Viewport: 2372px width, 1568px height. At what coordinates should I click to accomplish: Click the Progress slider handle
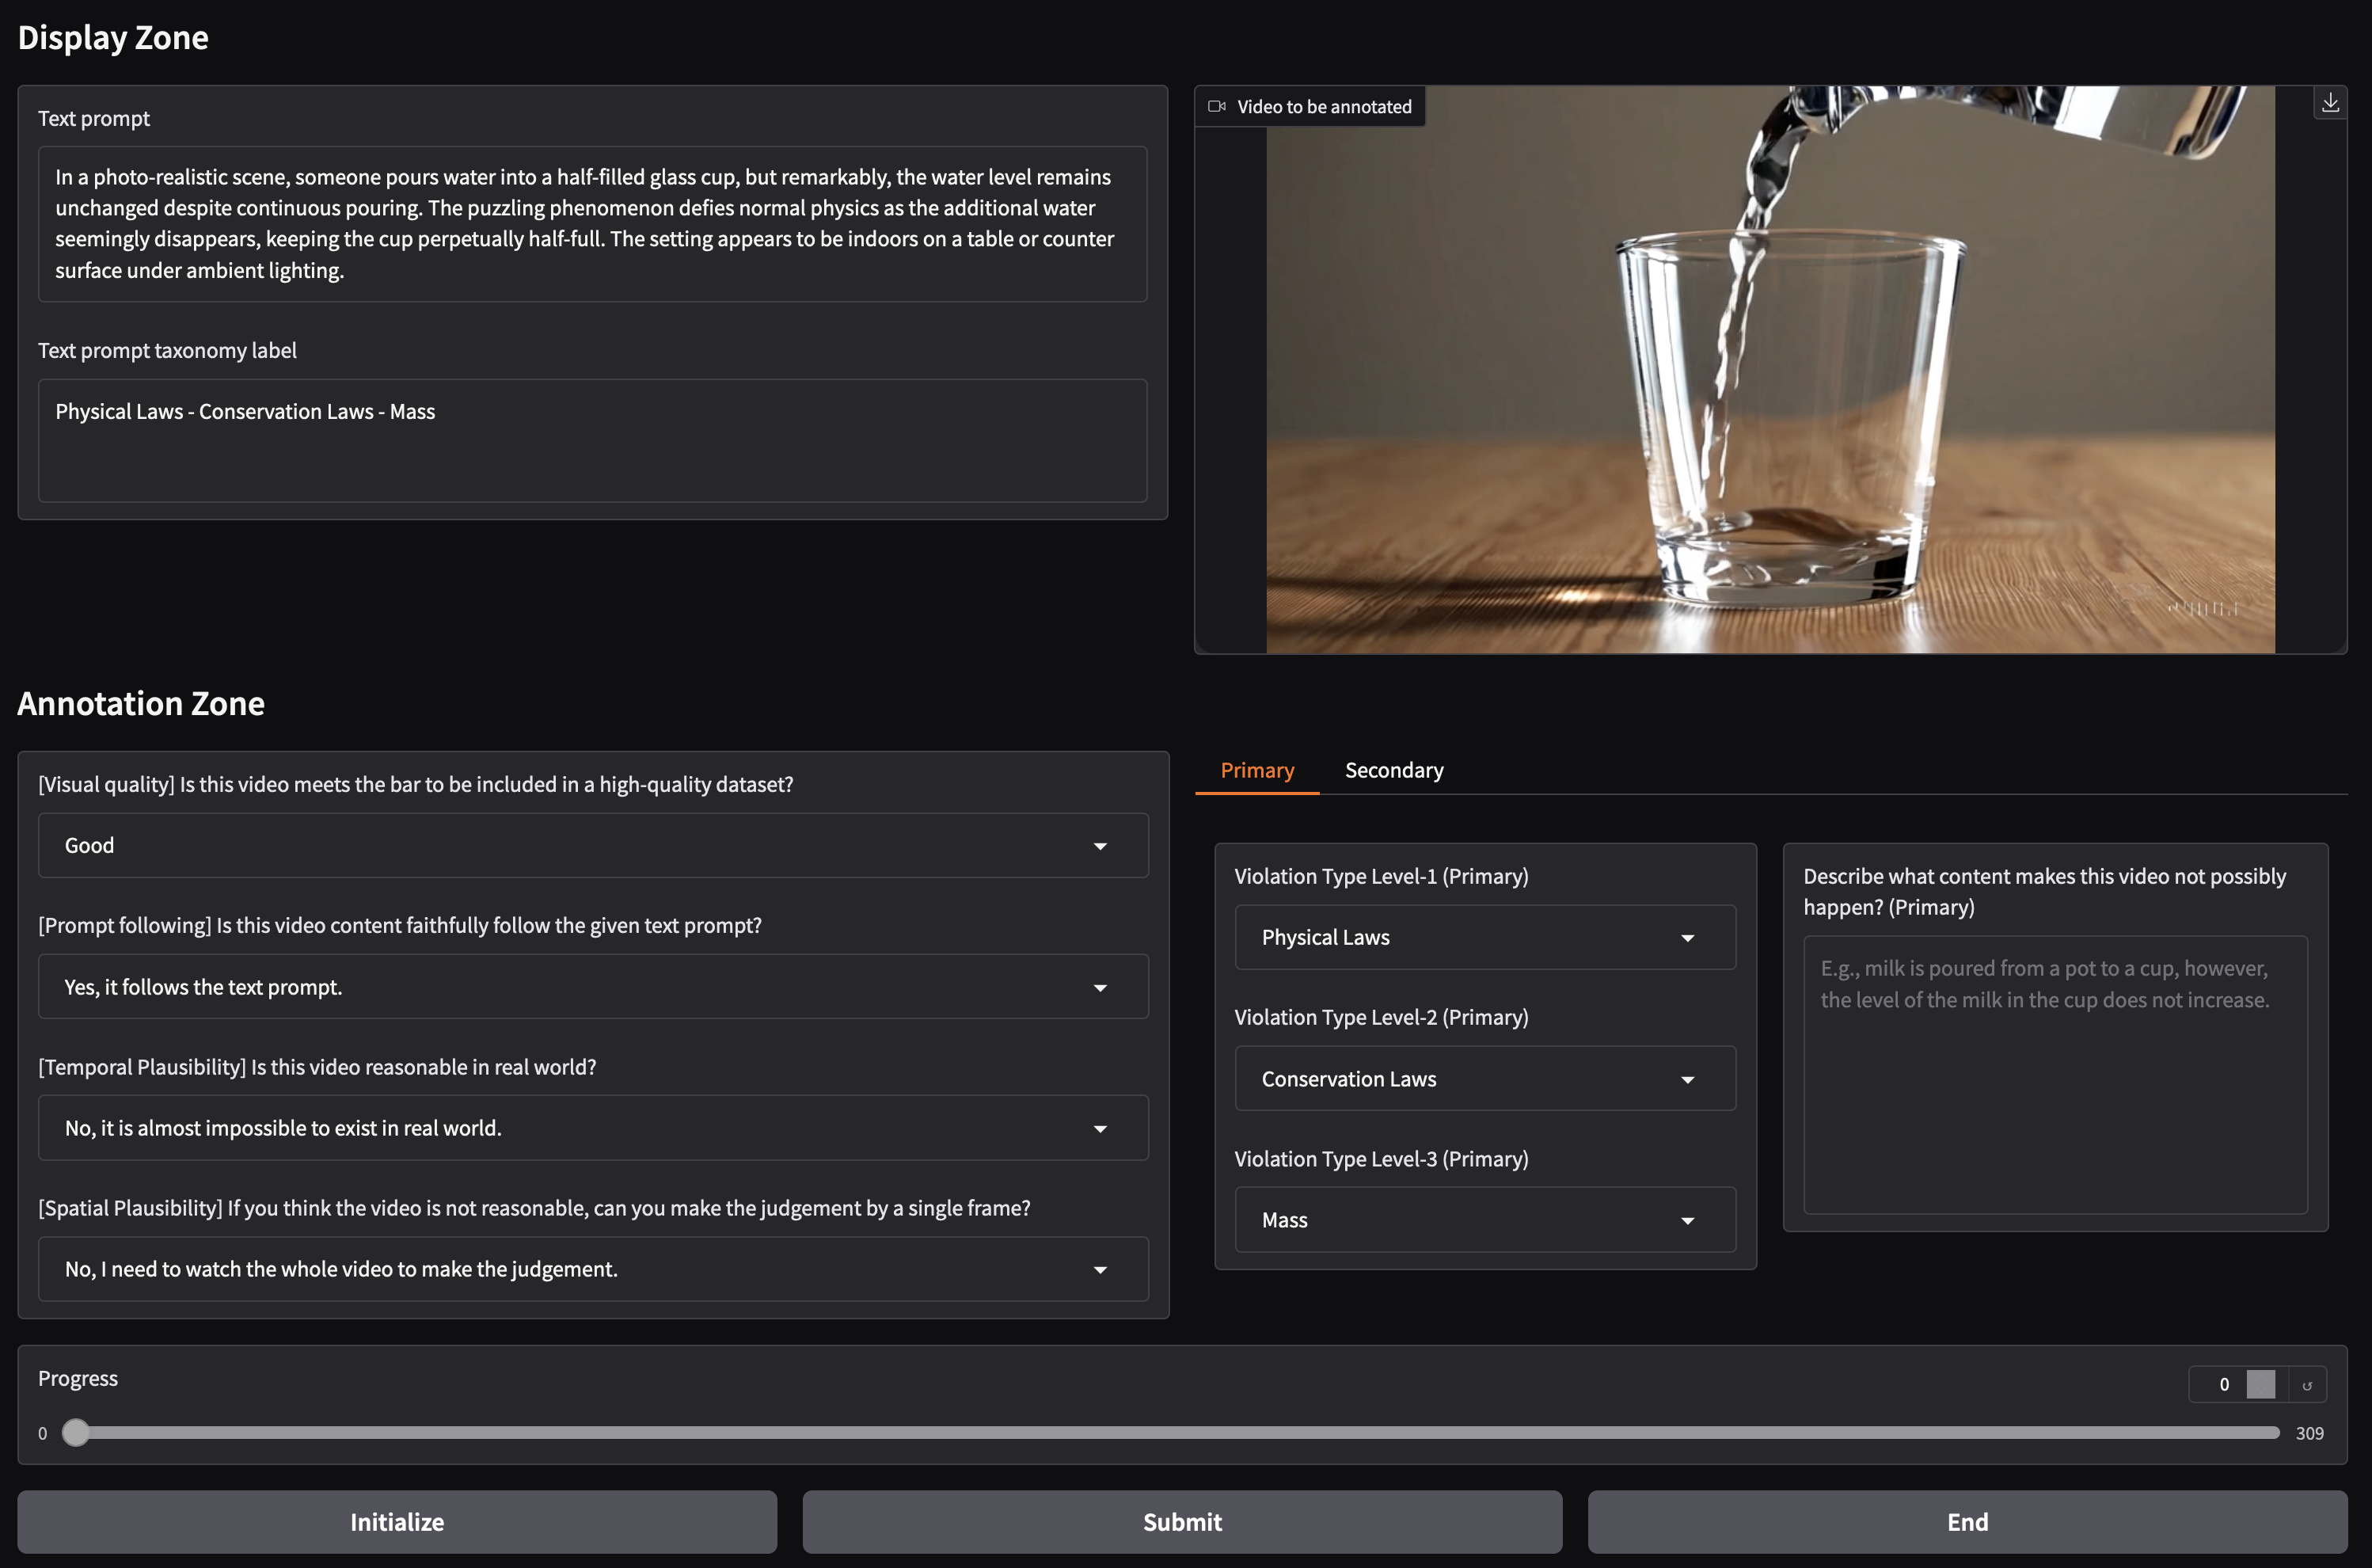[x=76, y=1433]
